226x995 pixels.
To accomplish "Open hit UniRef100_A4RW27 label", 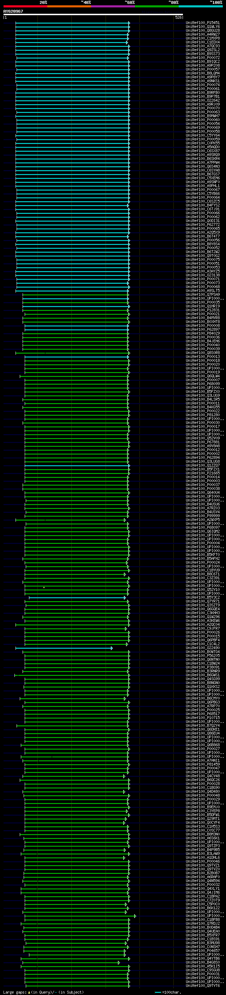I will click(x=203, y=34).
